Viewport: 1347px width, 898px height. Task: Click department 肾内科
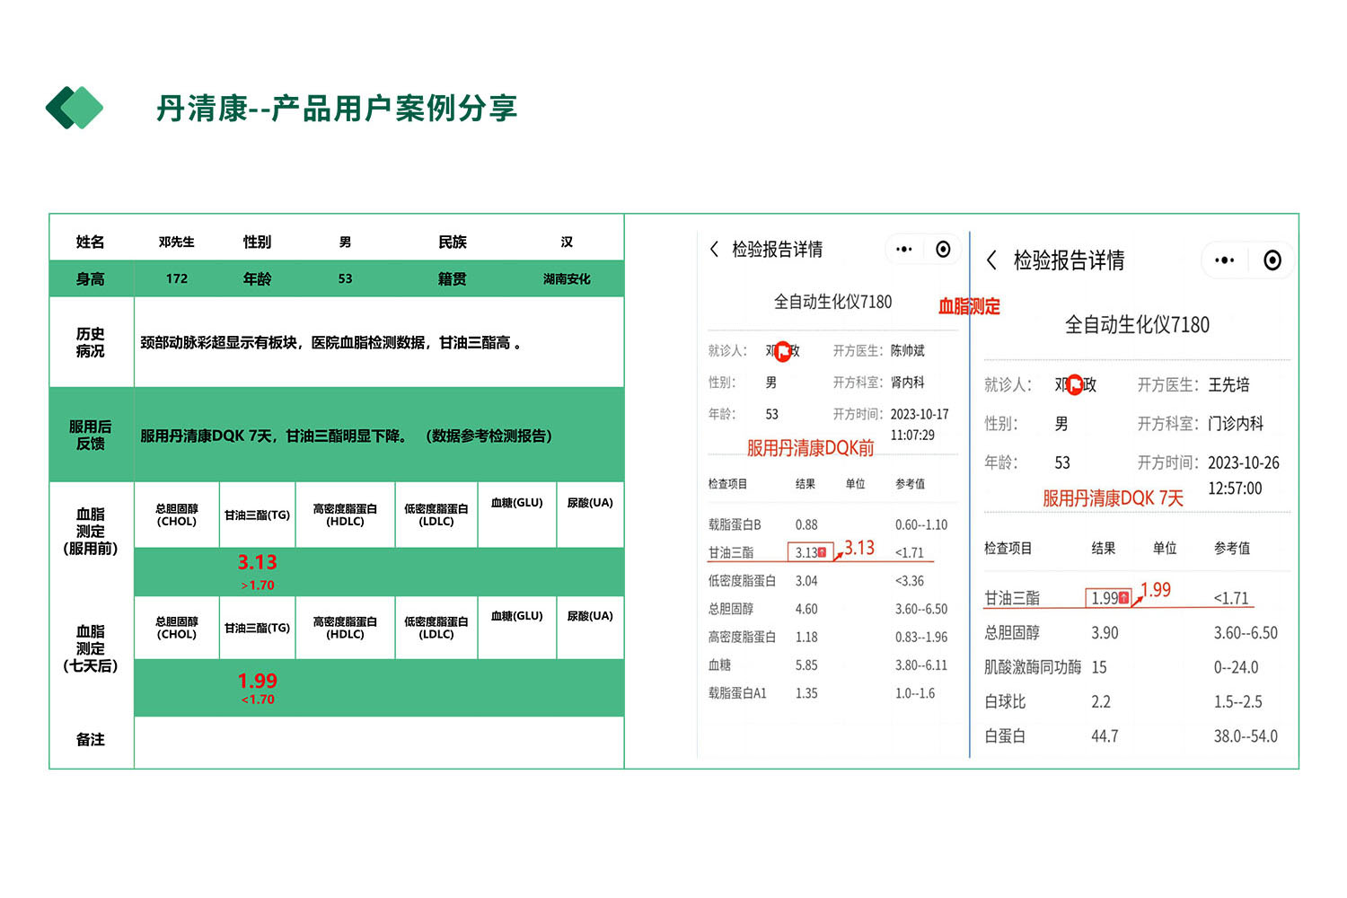pos(908,382)
